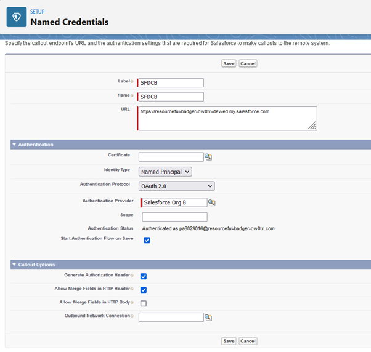
Task: Open the Identity Type dropdown
Action: (x=165, y=172)
